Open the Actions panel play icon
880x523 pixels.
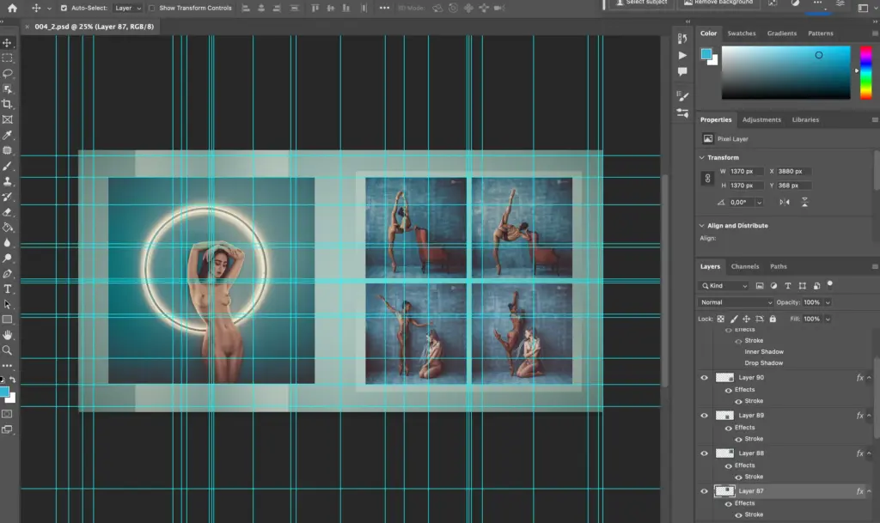pos(682,56)
